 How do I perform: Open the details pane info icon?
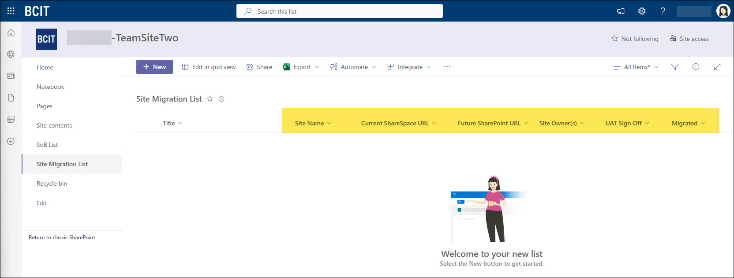tap(696, 67)
